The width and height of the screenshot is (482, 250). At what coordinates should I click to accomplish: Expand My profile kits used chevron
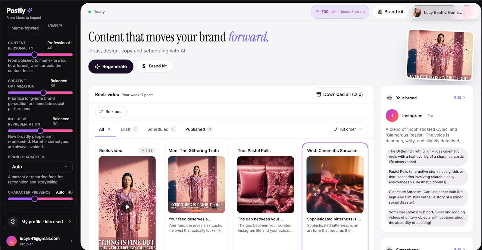point(70,222)
